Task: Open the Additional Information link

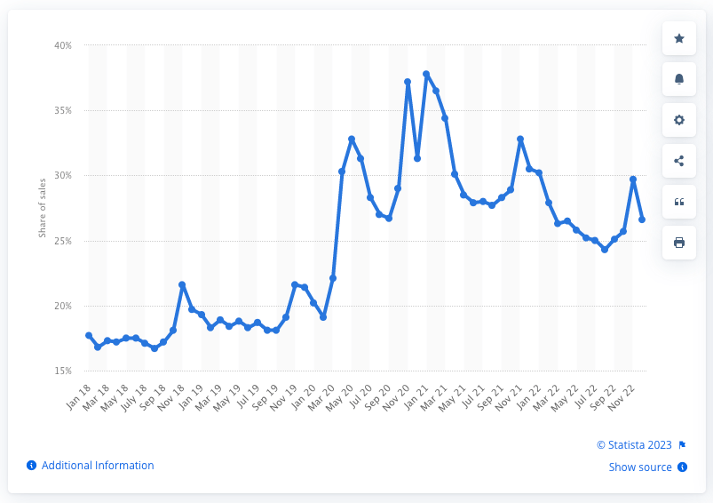Action: (98, 466)
